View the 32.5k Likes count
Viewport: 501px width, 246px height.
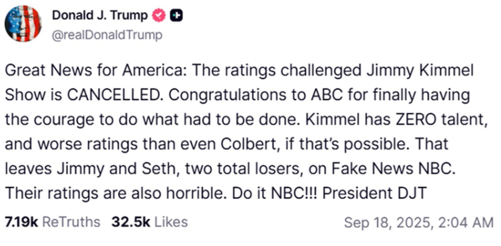131,222
